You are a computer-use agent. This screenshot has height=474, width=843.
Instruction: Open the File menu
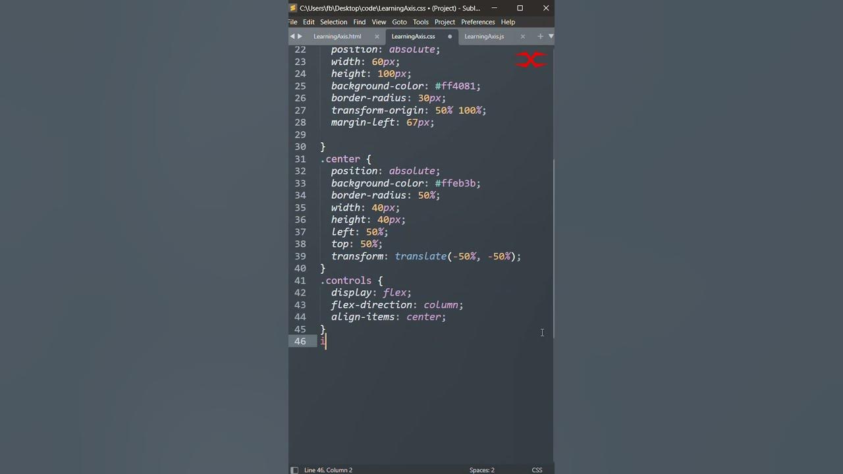[x=293, y=22]
